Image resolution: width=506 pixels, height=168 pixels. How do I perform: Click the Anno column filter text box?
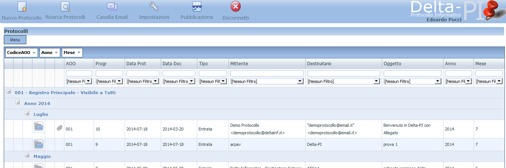(x=458, y=73)
